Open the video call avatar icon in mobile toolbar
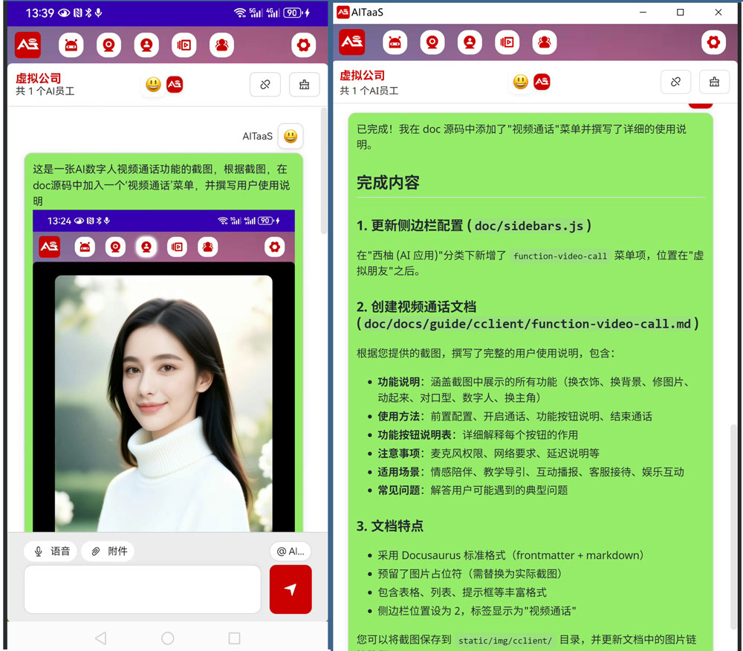Viewport: 743px width, 651px height. 146,45
